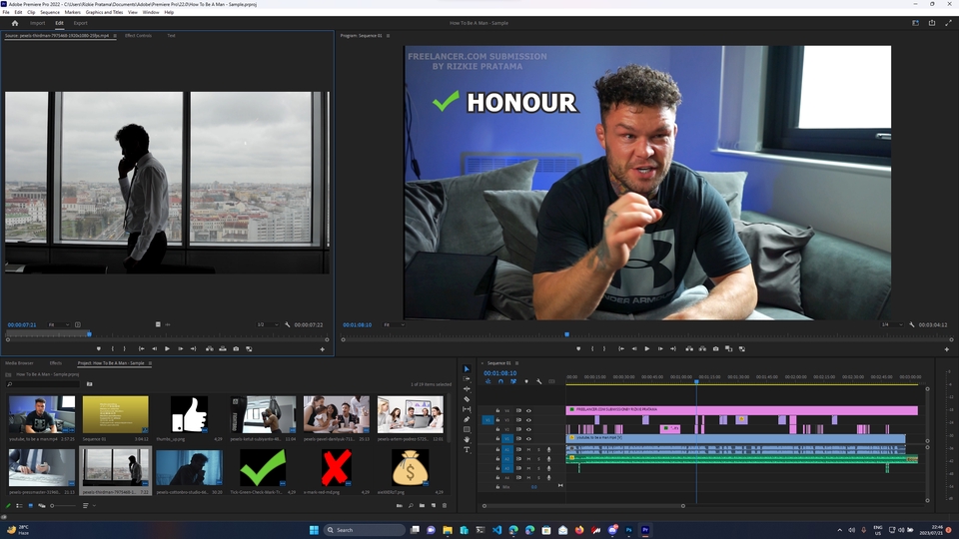Select the Slip tool
Screen dimensions: 959x539
click(467, 409)
